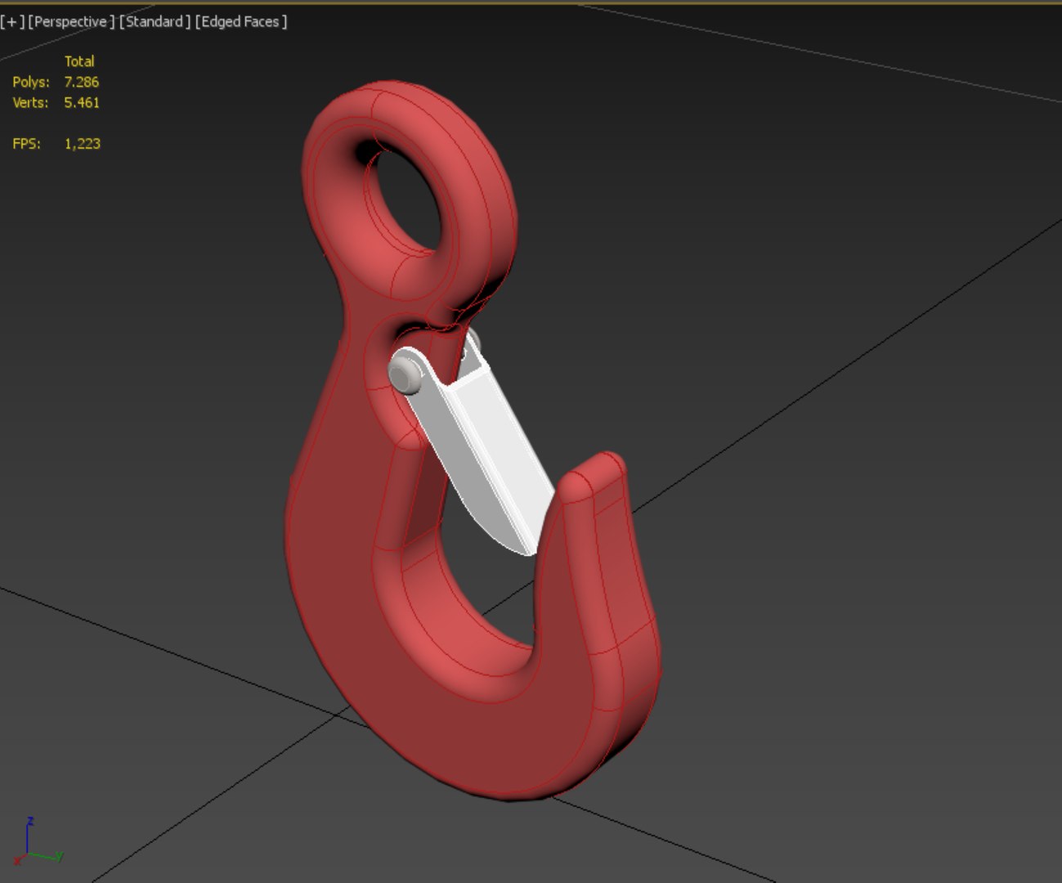
Task: Select the gray latch pivot pin
Action: 406,375
